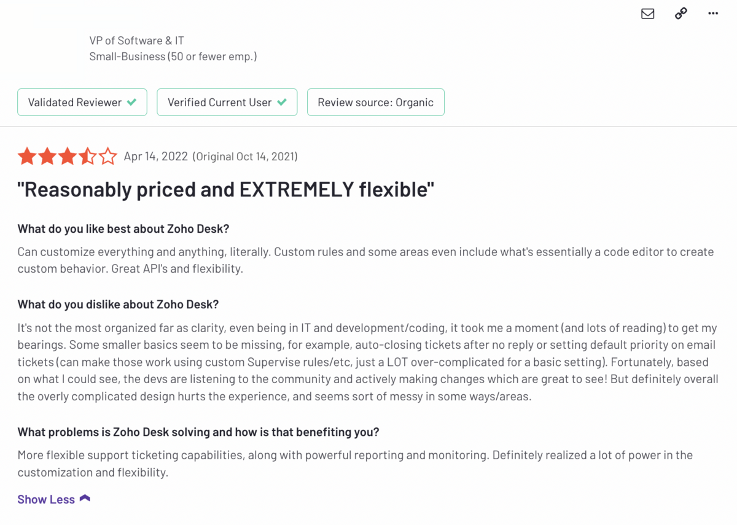Image resolution: width=737 pixels, height=525 pixels.
Task: Click the Verified Current User checkmark
Action: tap(282, 103)
